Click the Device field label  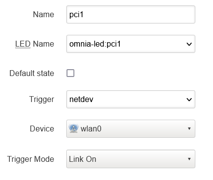coord(42,129)
